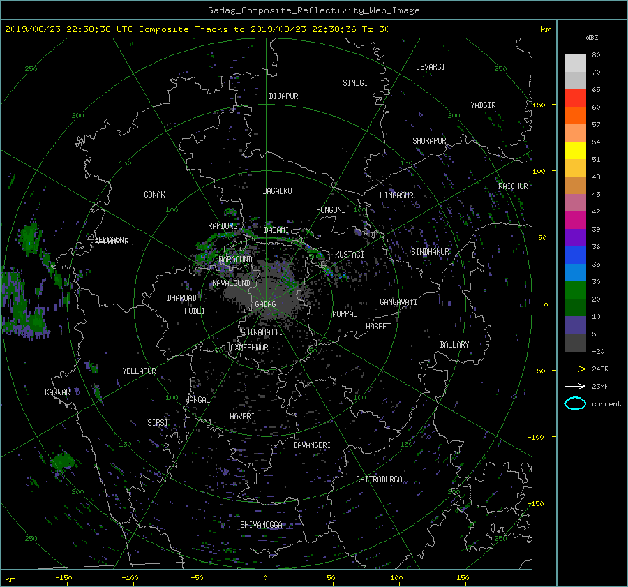Click the dBZ legend heading
The width and height of the screenshot is (628, 587).
click(x=592, y=38)
